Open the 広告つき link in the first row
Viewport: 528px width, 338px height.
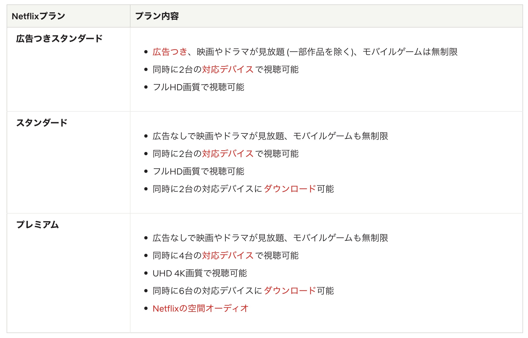pyautogui.click(x=170, y=52)
